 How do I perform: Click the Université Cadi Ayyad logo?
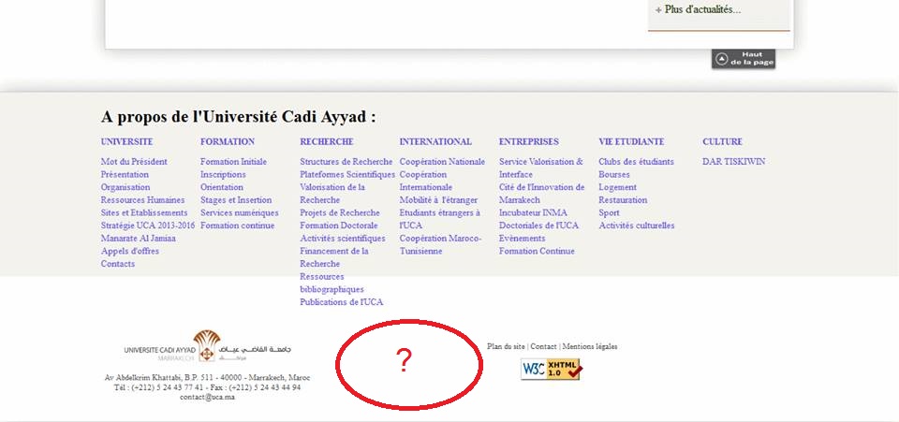(x=208, y=347)
